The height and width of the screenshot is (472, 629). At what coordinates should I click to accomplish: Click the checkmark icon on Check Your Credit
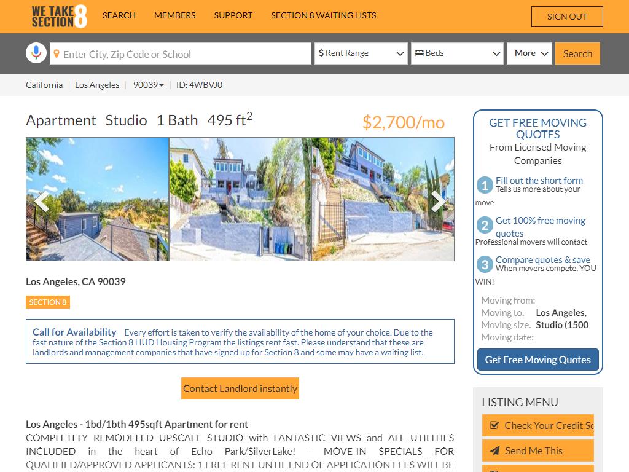coord(494,425)
